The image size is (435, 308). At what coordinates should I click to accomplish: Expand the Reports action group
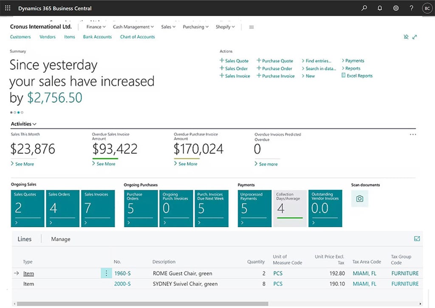click(351, 68)
